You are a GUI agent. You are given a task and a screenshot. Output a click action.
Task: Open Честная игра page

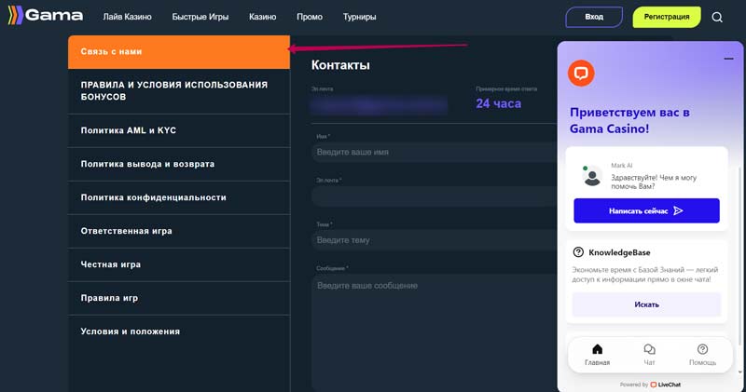(179, 264)
